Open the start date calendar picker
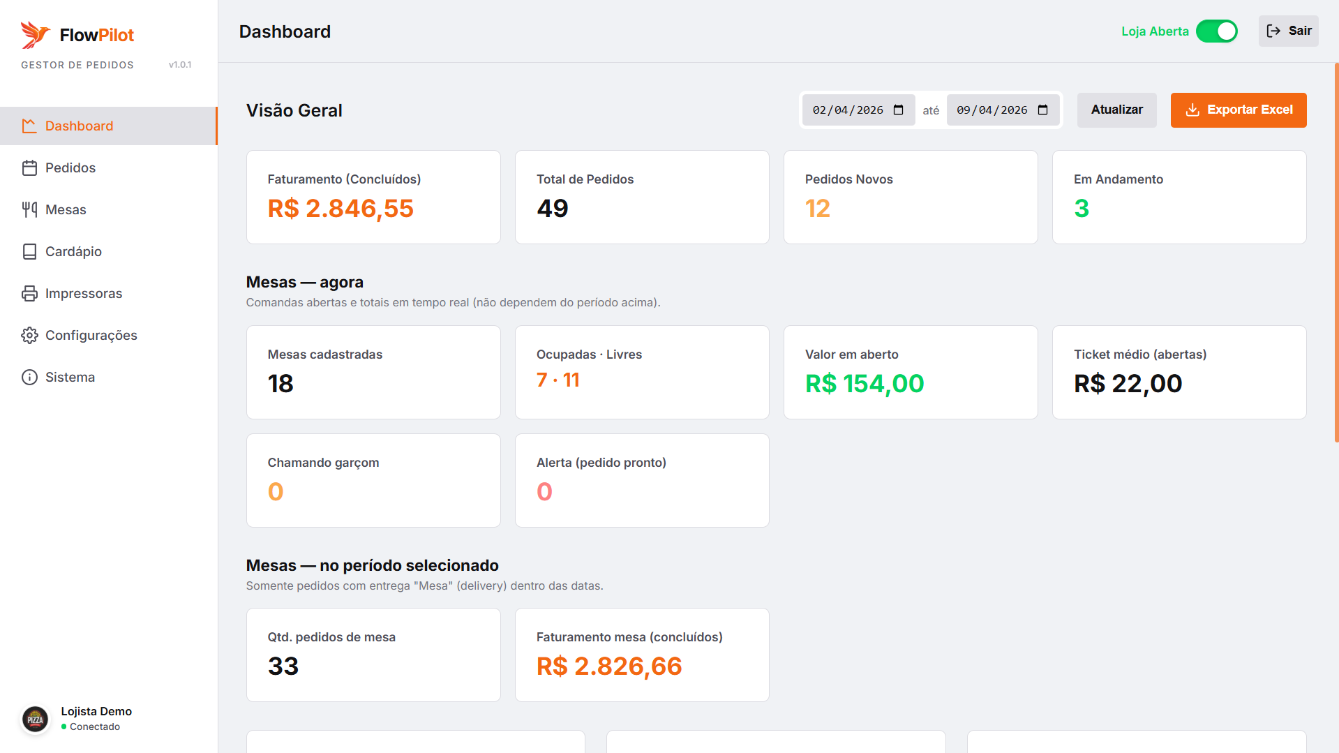1339x753 pixels. tap(899, 110)
